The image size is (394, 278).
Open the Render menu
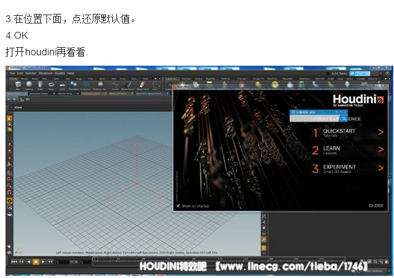point(31,73)
